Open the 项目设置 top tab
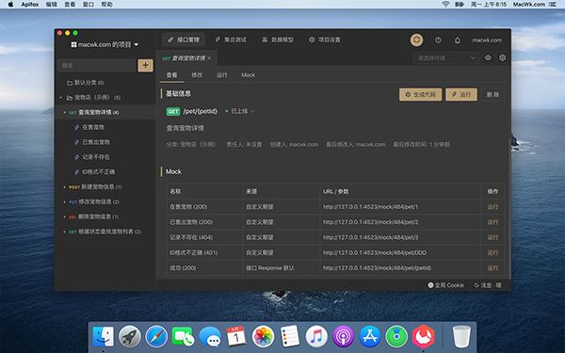565x353 pixels. tap(325, 40)
